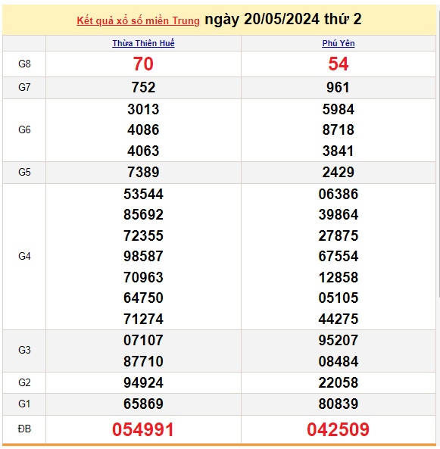Screen dimensions: 440x449
Task: Select the ĐB special prize label
Action: coord(24,429)
